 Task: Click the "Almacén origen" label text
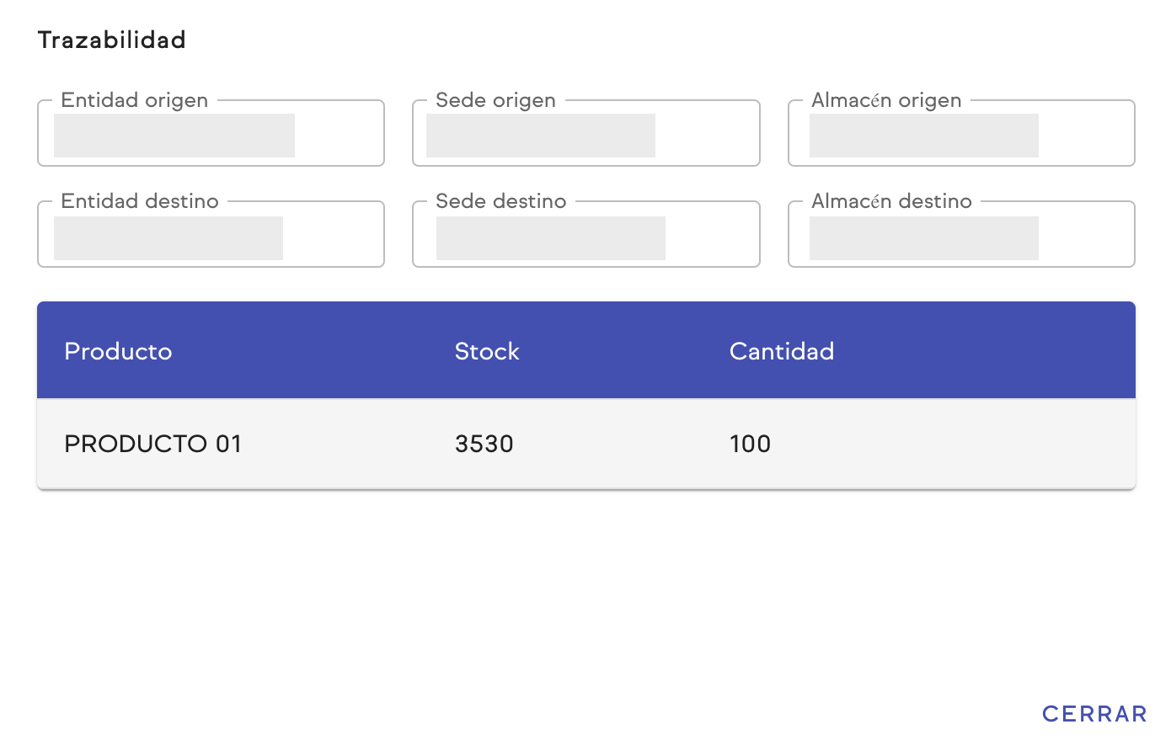point(886,100)
